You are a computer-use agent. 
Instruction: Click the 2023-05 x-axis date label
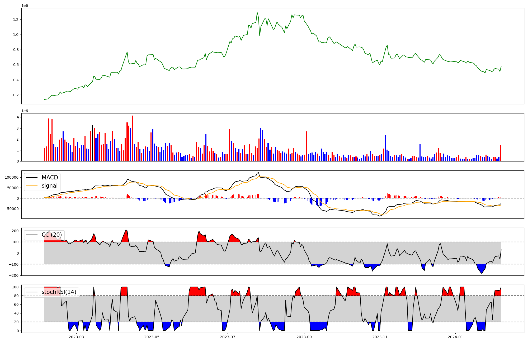pyautogui.click(x=152, y=337)
